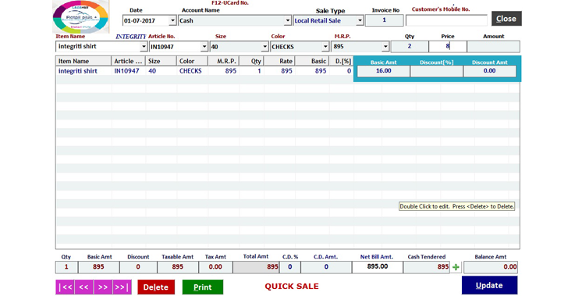
Task: Go to the previous record with <<
Action: pyautogui.click(x=84, y=287)
